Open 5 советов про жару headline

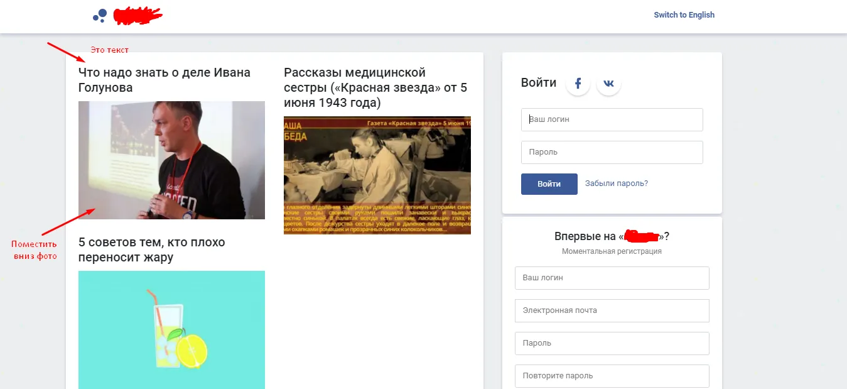(152, 249)
